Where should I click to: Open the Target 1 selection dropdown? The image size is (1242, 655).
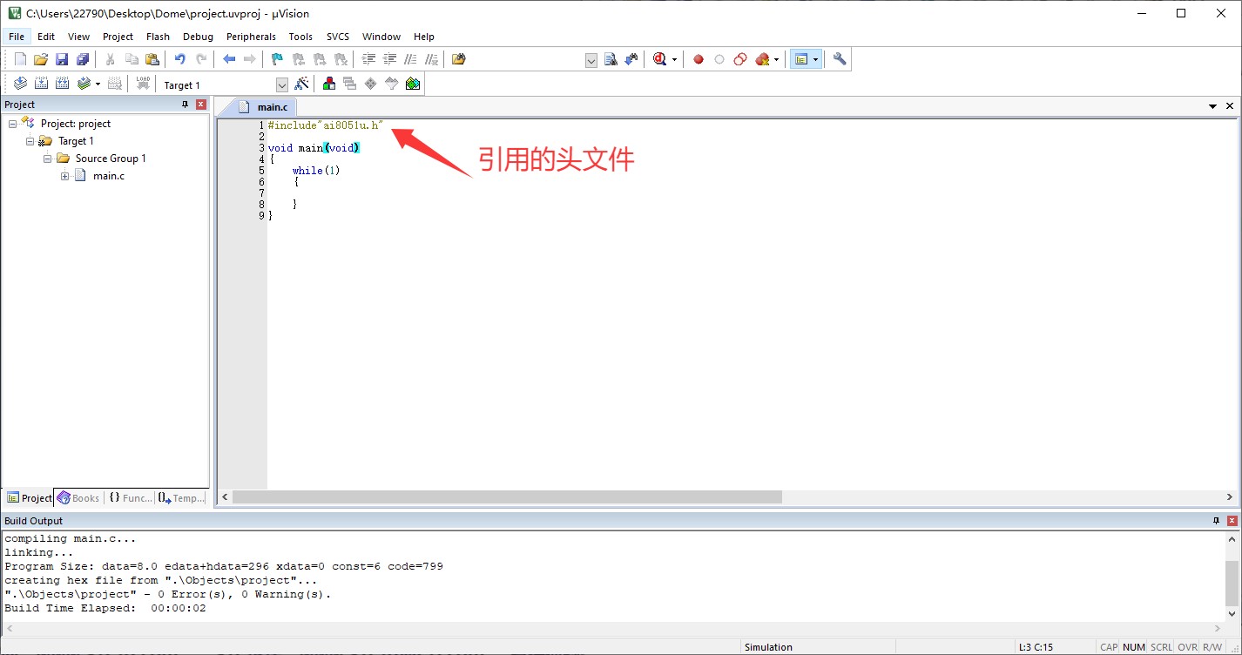[x=281, y=84]
